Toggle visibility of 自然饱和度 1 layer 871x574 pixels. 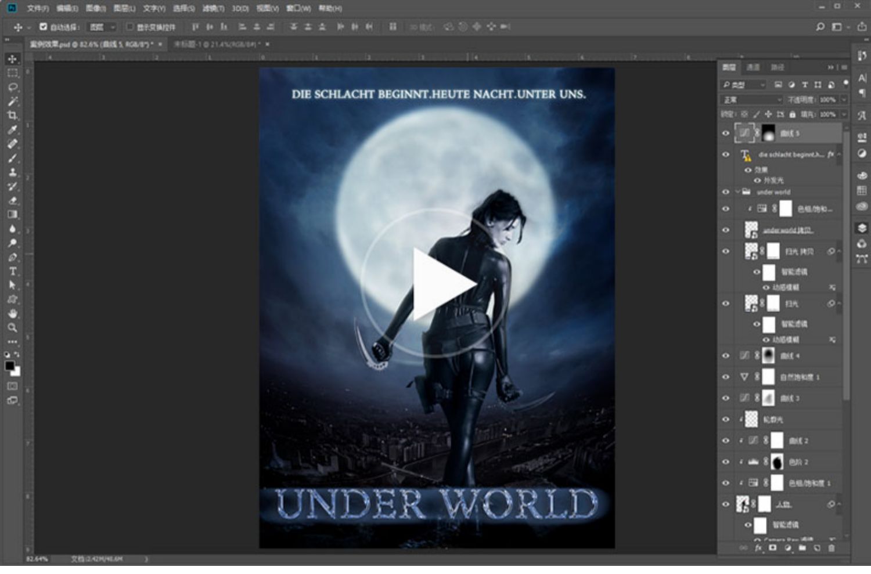pos(726,377)
